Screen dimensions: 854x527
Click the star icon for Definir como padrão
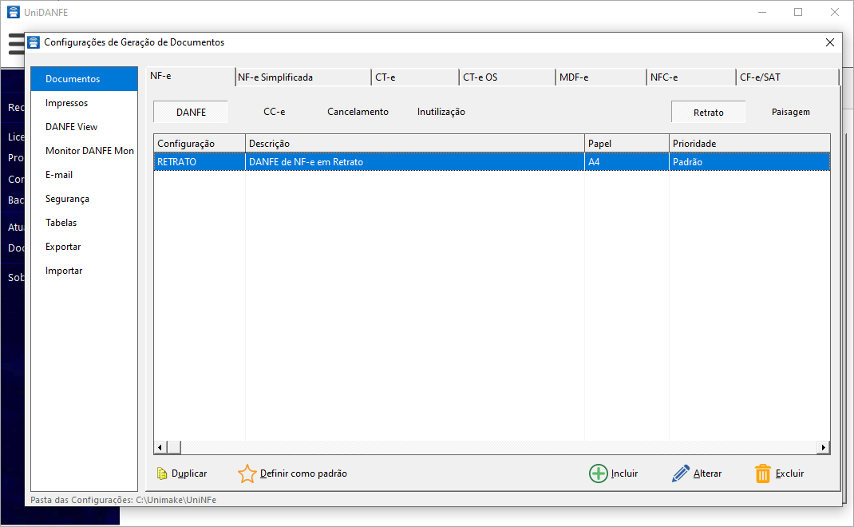[x=247, y=474]
